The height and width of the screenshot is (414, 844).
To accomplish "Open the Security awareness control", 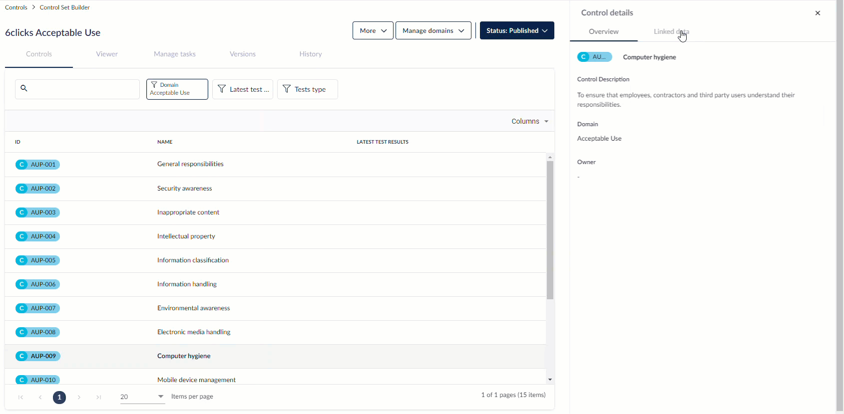I will coord(184,189).
